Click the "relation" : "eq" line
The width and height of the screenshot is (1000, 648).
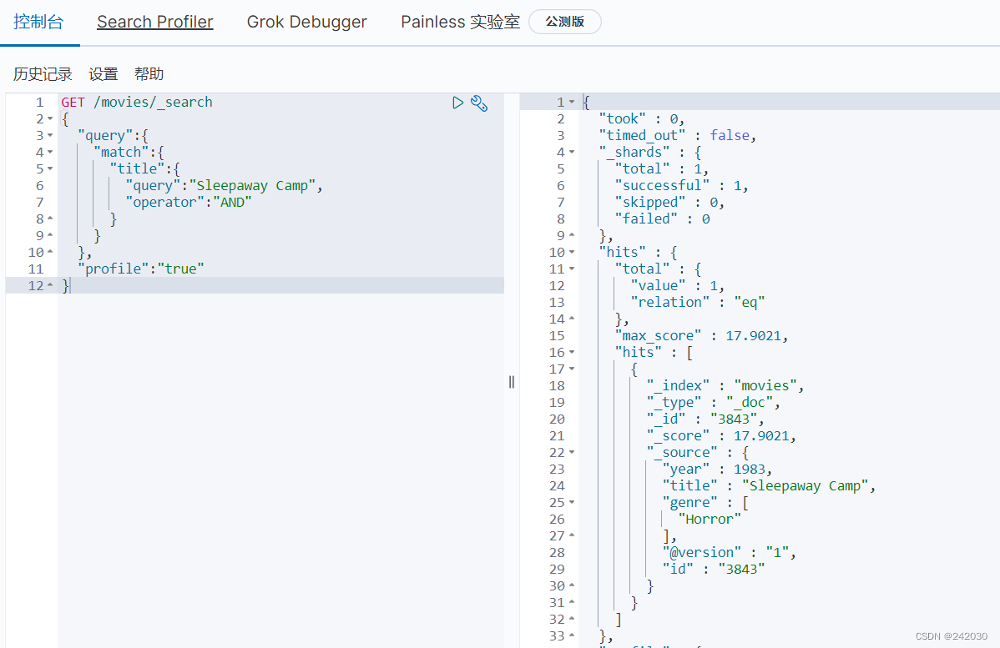coord(698,302)
